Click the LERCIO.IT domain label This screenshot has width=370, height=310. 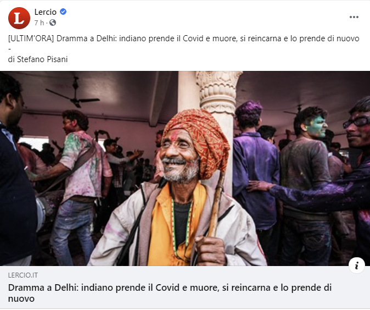click(23, 275)
